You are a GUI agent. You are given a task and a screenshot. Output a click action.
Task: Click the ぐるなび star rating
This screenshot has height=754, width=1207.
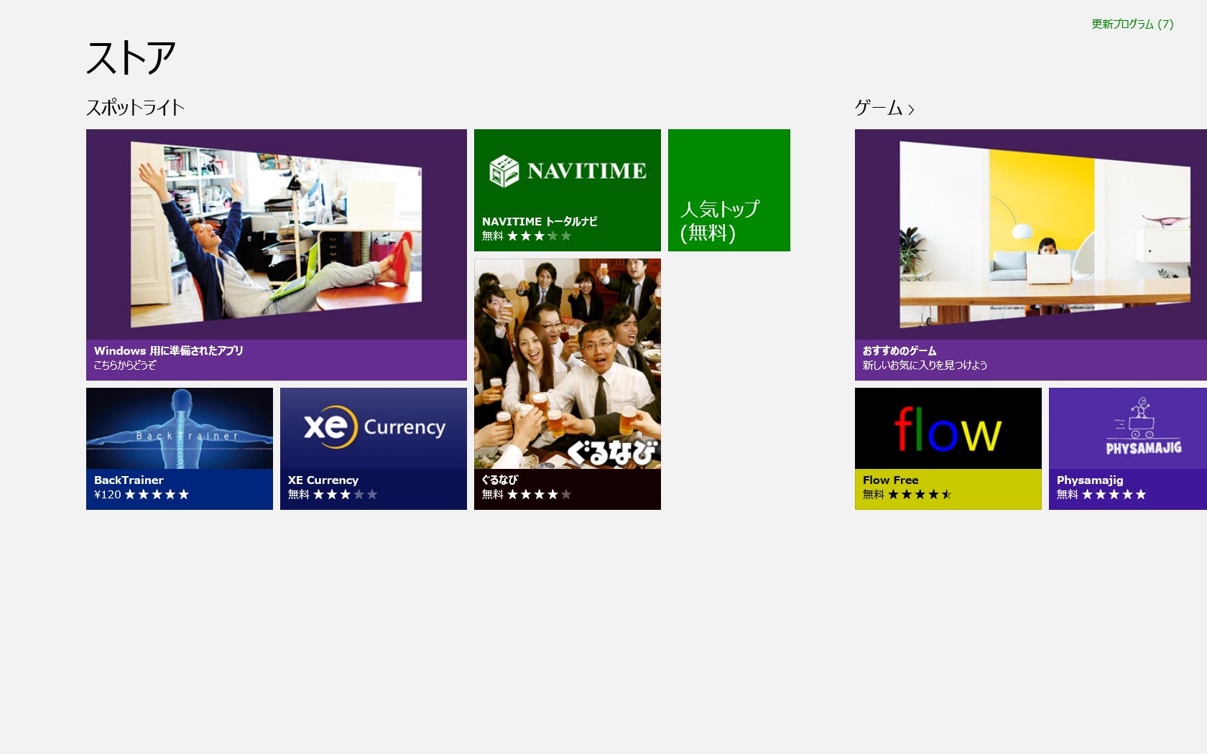(x=540, y=494)
